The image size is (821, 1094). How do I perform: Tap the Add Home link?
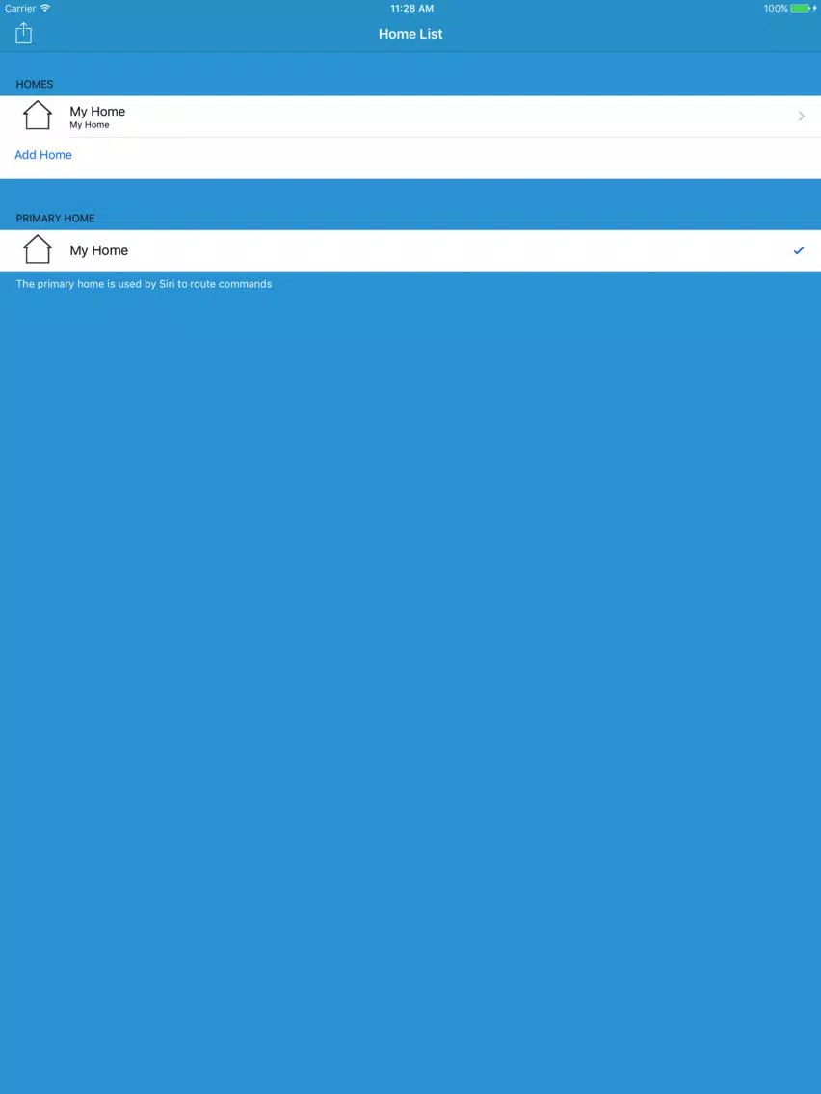point(43,155)
